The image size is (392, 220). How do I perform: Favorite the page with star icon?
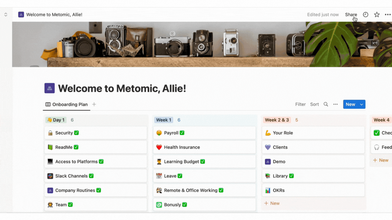[377, 15]
